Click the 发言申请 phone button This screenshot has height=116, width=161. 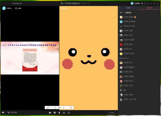[12, 112]
